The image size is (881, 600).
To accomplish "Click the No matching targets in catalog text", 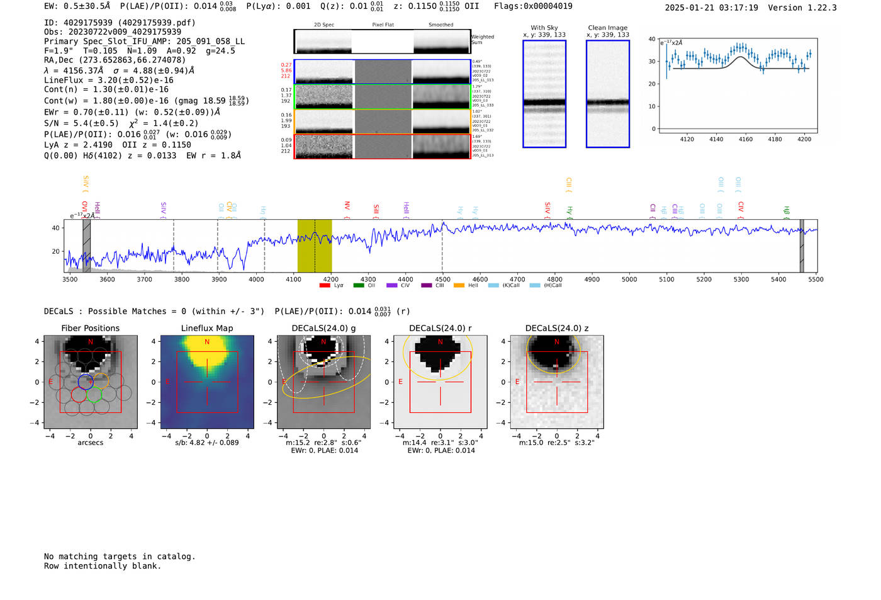I will point(120,557).
